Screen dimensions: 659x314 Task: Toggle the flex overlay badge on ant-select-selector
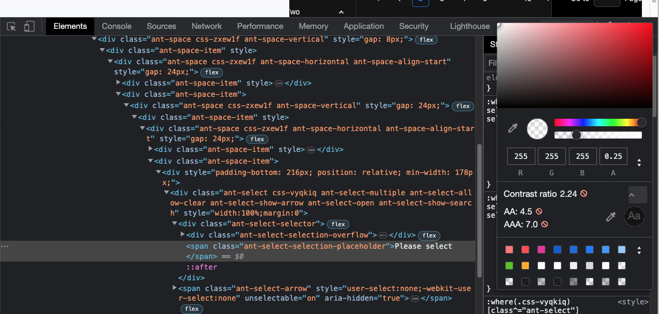click(x=338, y=224)
